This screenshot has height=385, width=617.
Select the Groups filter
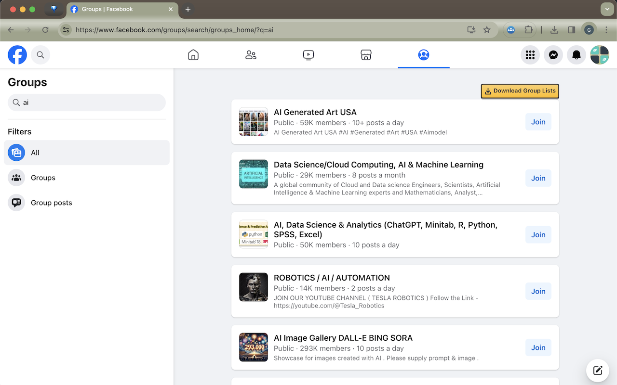click(x=87, y=178)
